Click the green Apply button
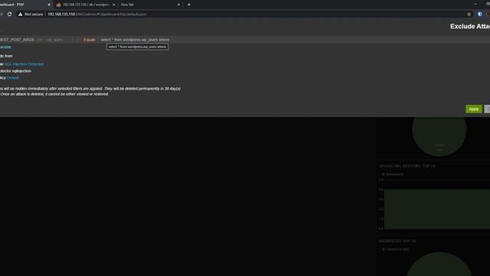Image resolution: width=490 pixels, height=276 pixels. click(473, 109)
